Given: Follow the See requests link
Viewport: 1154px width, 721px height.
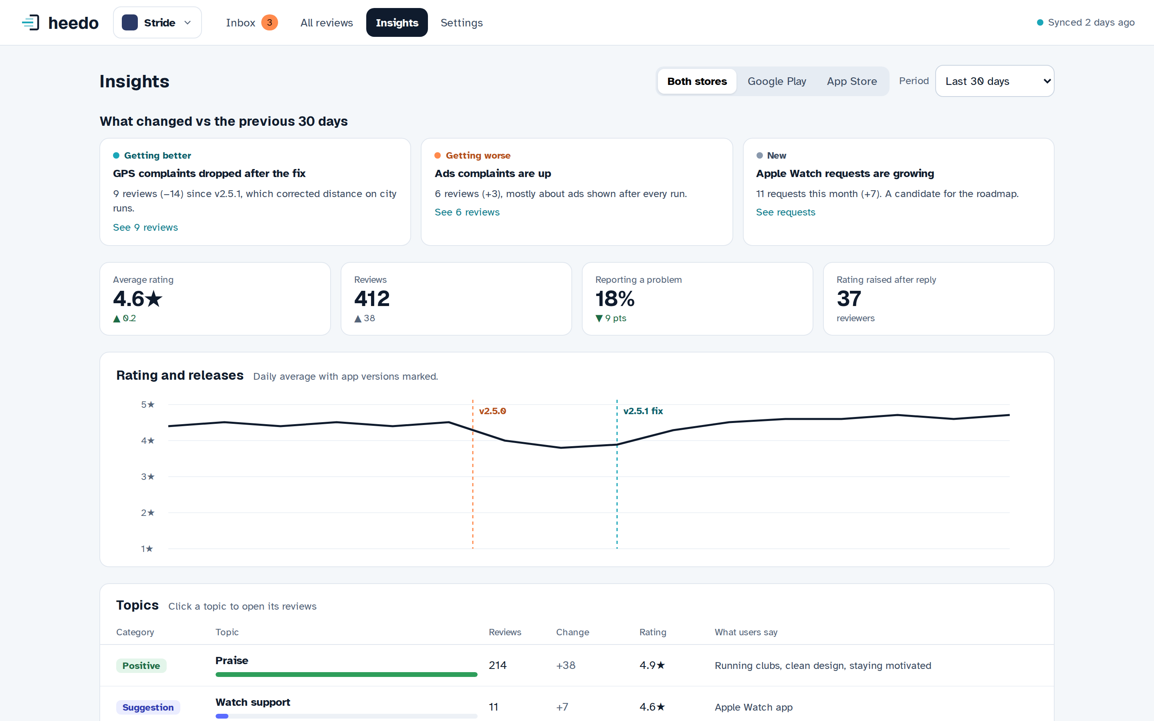Looking at the screenshot, I should click(785, 212).
